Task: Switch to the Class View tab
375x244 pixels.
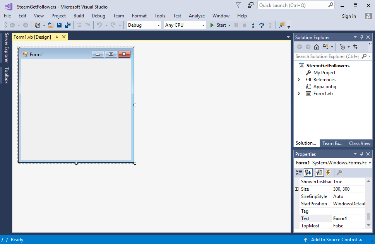Action: pos(360,143)
